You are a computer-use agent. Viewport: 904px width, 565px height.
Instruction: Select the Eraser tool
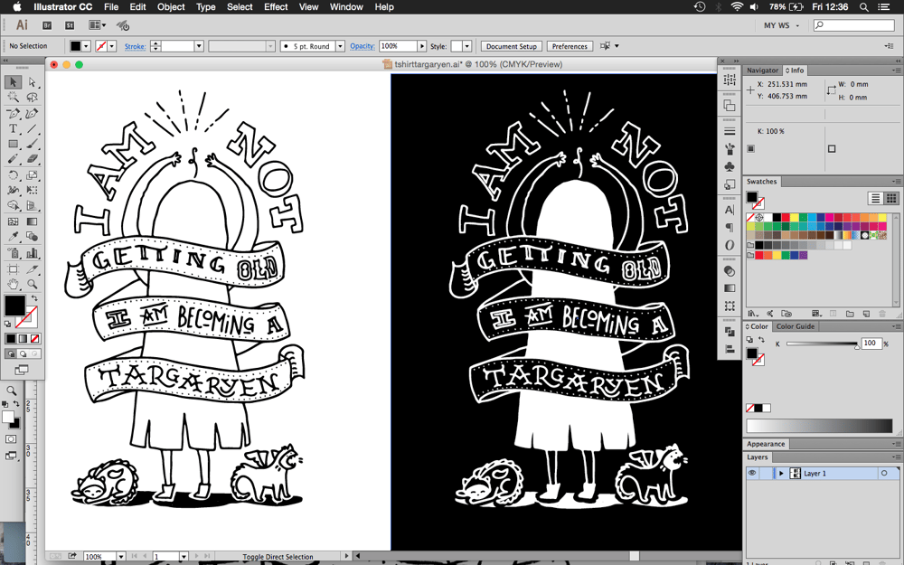pos(32,159)
